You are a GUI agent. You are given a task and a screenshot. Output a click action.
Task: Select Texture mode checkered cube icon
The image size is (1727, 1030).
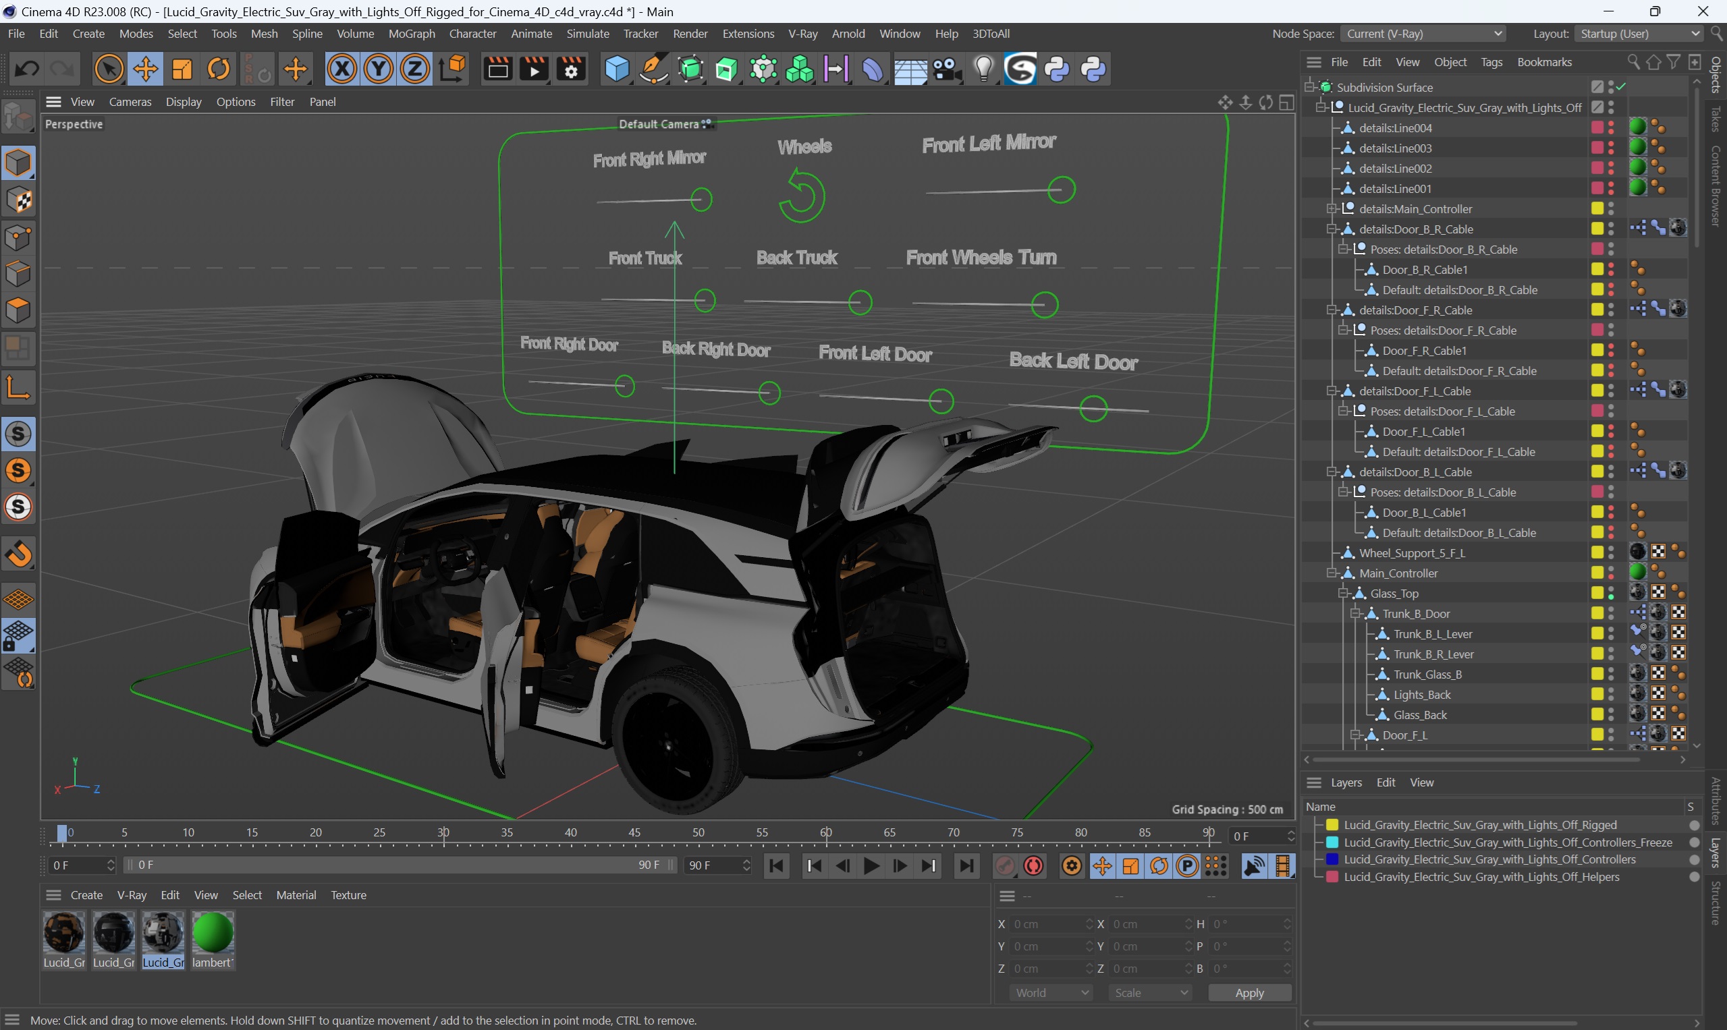coord(18,200)
